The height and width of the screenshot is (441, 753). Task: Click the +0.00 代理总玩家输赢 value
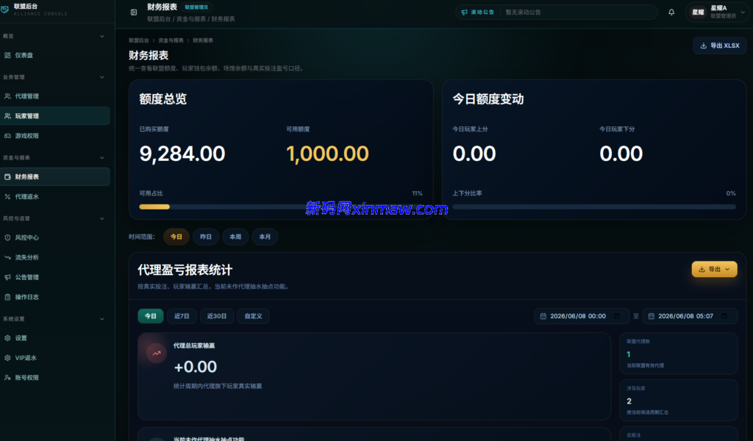[x=195, y=367]
